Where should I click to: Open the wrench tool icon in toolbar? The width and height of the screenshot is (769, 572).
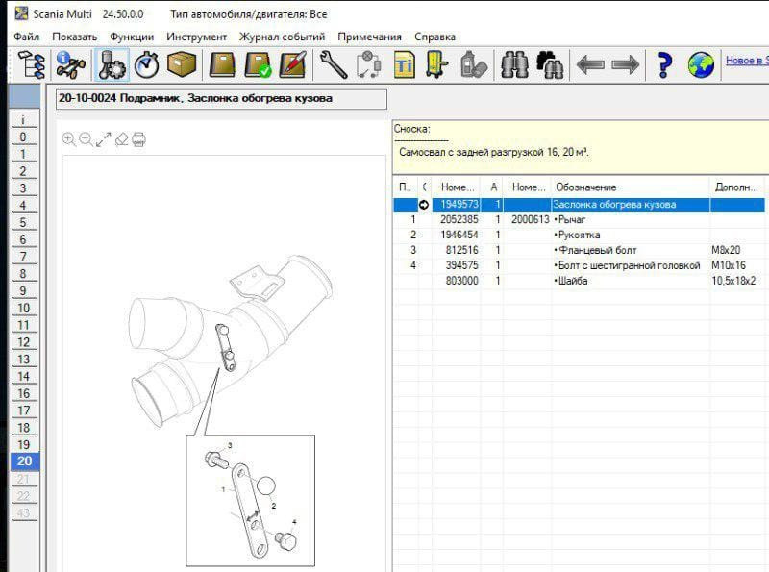click(x=332, y=65)
